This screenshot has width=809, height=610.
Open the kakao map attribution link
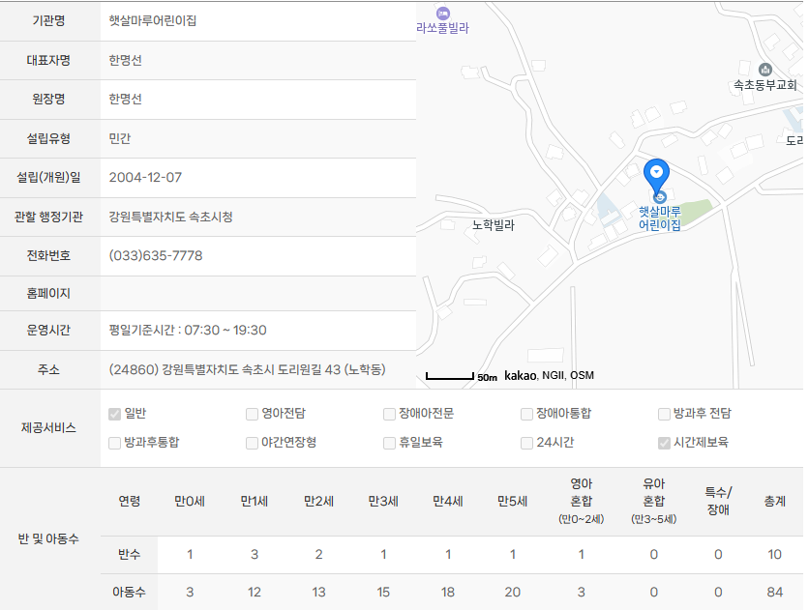tap(520, 376)
